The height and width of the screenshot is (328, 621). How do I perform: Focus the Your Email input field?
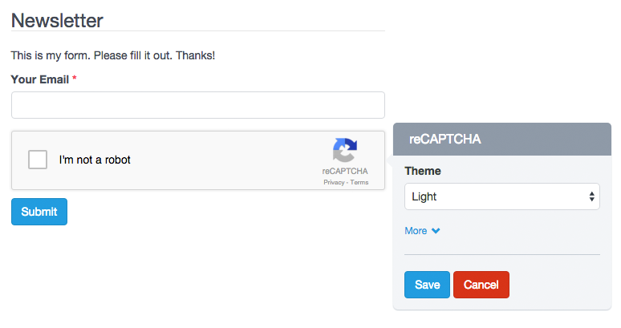[x=198, y=105]
